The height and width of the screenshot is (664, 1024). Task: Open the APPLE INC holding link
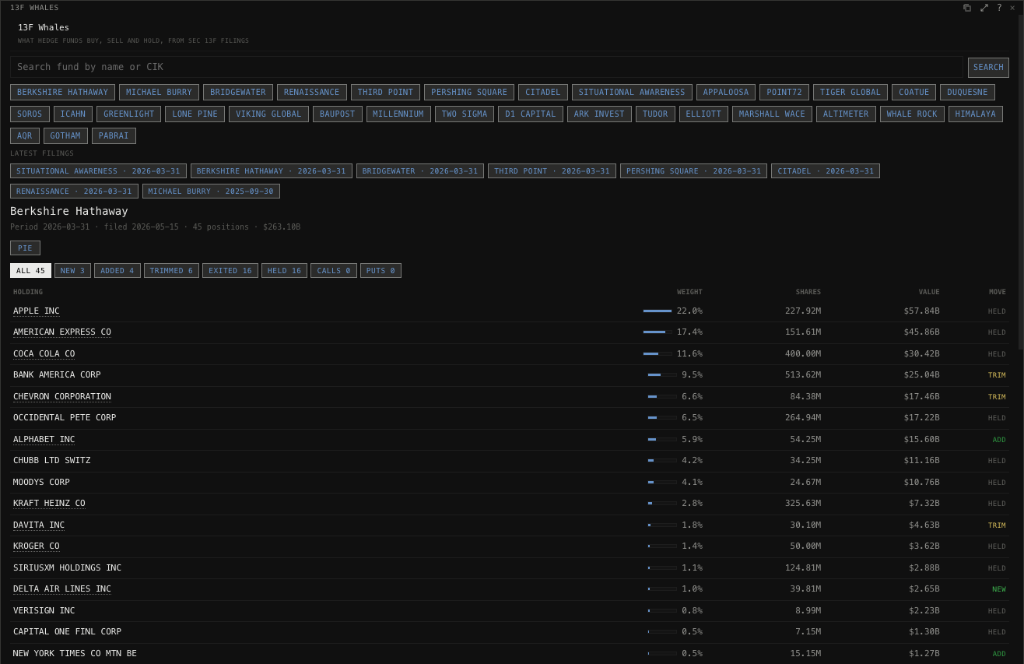pyautogui.click(x=37, y=311)
